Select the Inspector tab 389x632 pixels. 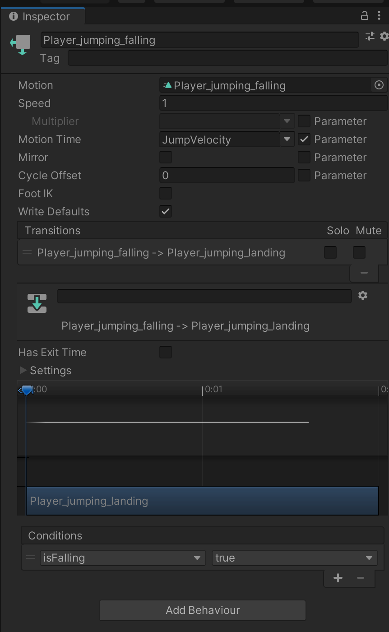42,16
